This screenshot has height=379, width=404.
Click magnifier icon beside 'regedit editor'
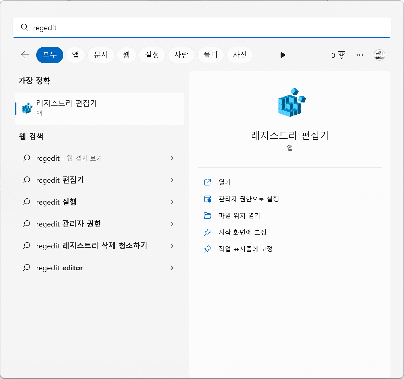[x=26, y=268]
